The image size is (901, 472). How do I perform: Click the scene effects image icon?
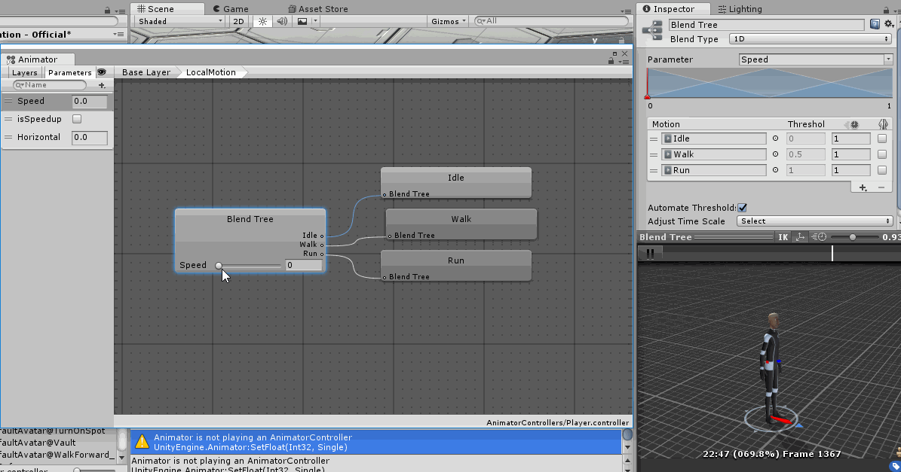pyautogui.click(x=302, y=22)
